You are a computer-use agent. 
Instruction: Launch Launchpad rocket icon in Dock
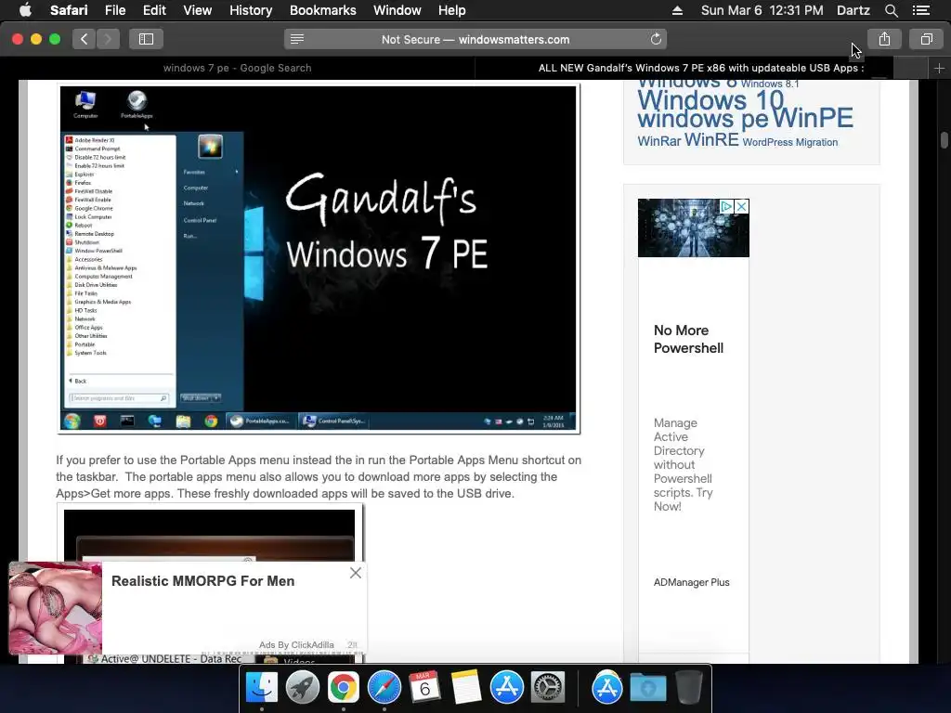pos(302,688)
